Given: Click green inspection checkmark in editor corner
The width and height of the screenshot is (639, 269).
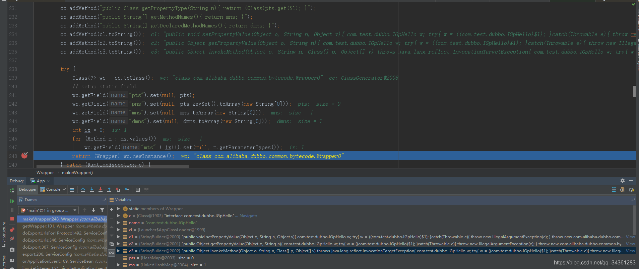Looking at the screenshot, I should 633,4.
